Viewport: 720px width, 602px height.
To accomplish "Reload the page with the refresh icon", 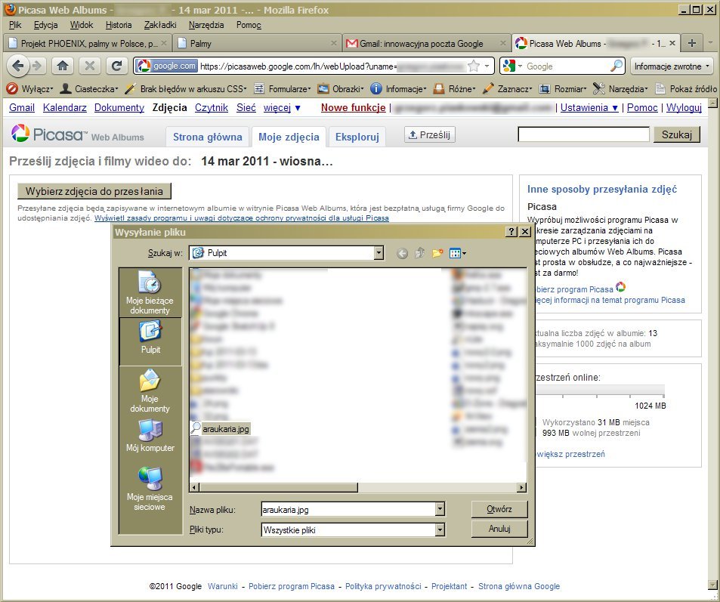I will coord(116,66).
